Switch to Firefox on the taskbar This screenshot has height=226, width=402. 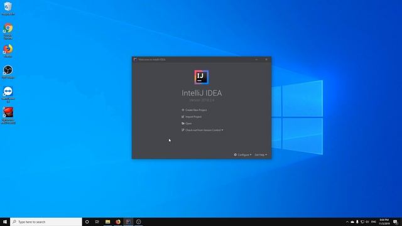[118, 222]
